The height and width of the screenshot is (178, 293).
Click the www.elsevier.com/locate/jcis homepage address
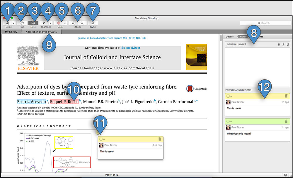[x=129, y=68]
